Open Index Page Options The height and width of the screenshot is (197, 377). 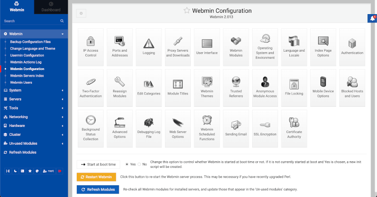tap(323, 47)
